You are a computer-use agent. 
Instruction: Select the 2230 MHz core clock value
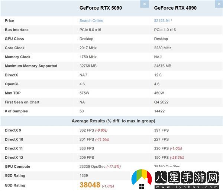pyautogui.click(x=163, y=48)
